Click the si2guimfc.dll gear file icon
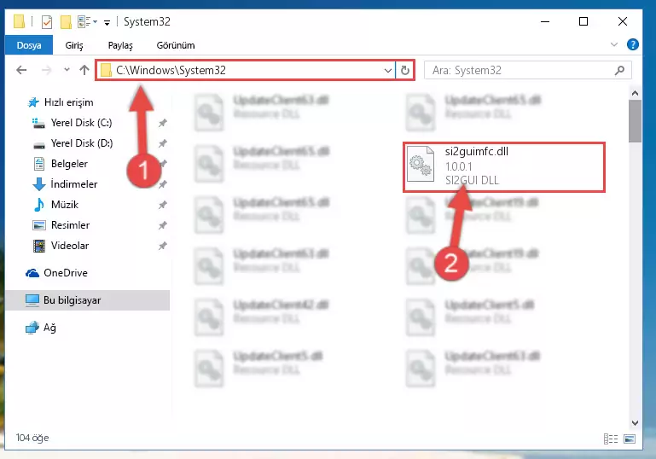 click(420, 164)
